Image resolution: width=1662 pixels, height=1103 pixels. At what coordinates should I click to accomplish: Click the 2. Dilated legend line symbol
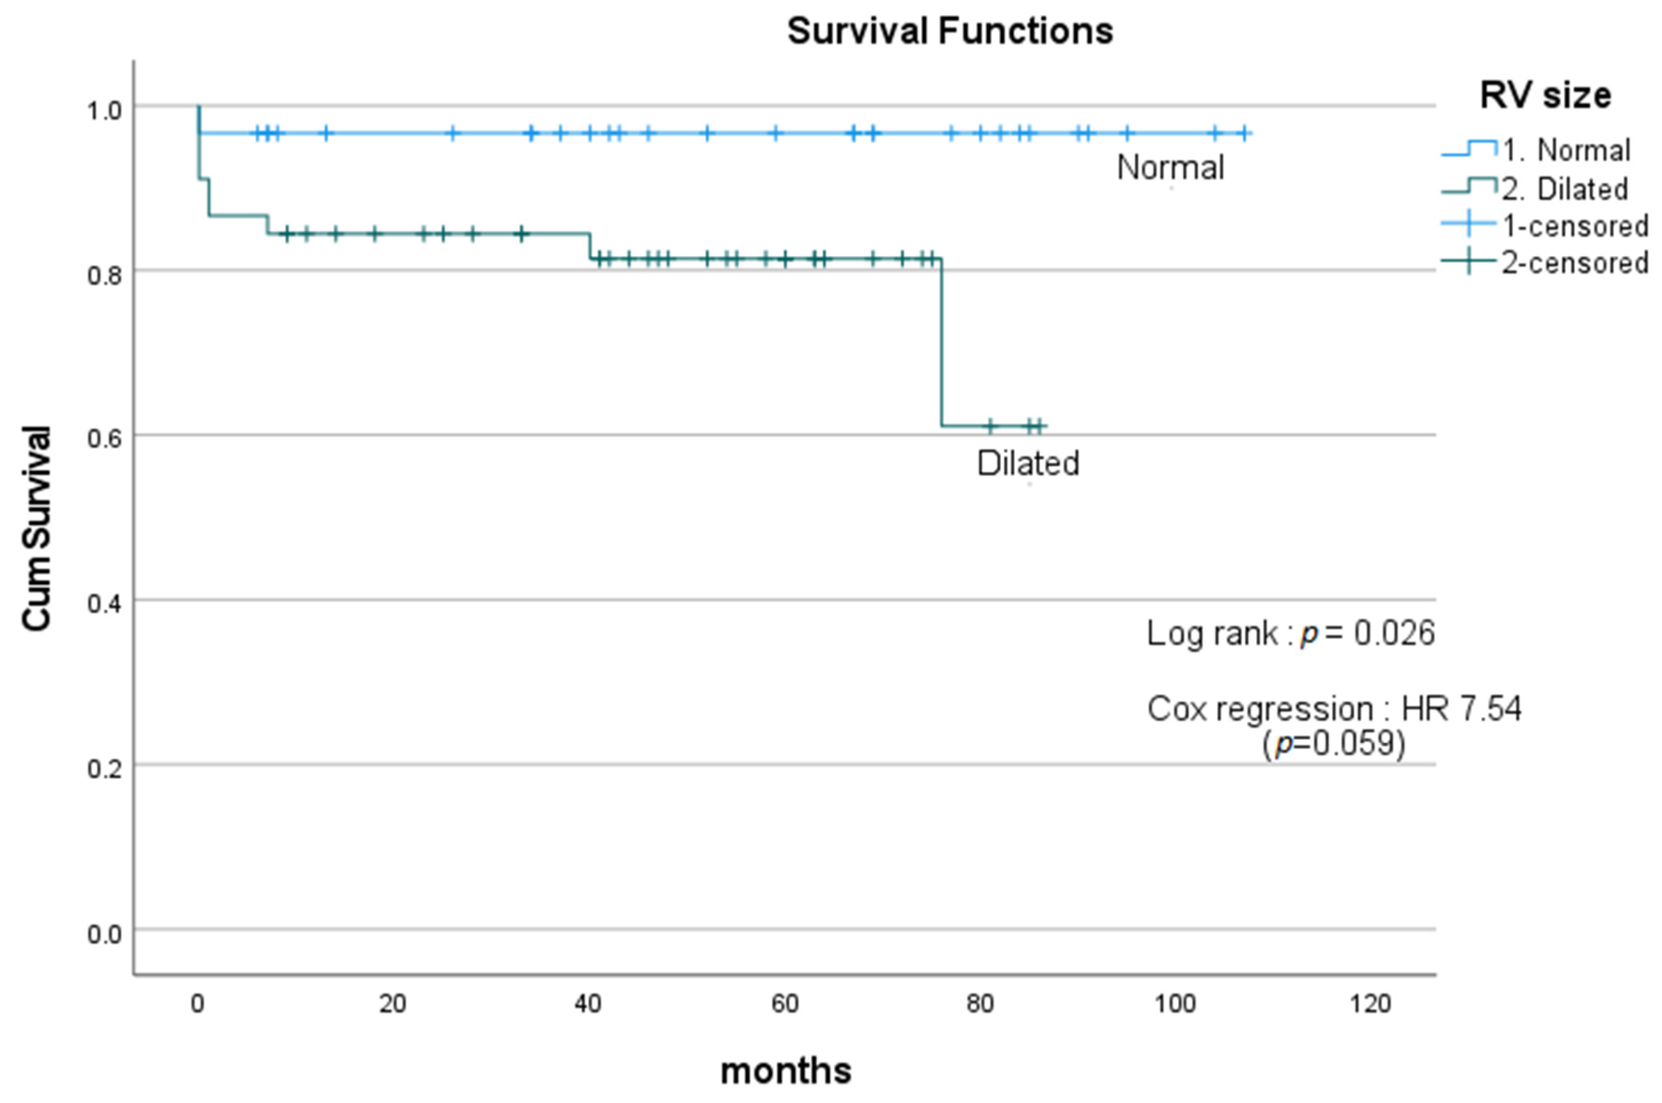(x=1469, y=186)
